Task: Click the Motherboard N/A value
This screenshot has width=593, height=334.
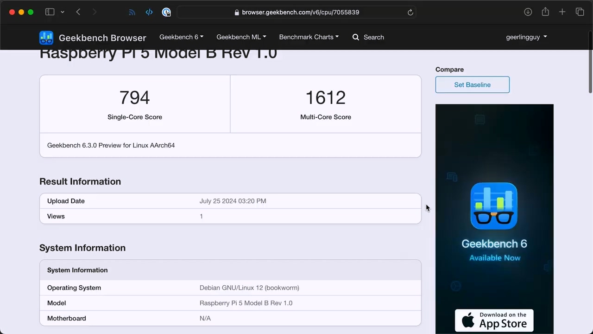Action: (205, 318)
